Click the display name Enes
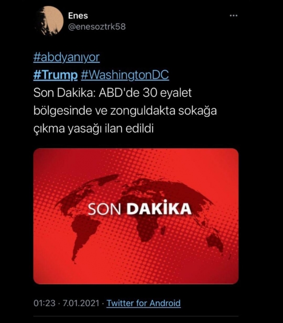 (x=78, y=15)
